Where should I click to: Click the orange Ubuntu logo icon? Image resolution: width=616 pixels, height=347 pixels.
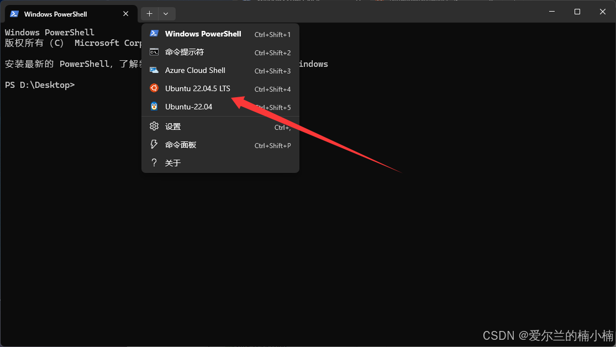(154, 88)
